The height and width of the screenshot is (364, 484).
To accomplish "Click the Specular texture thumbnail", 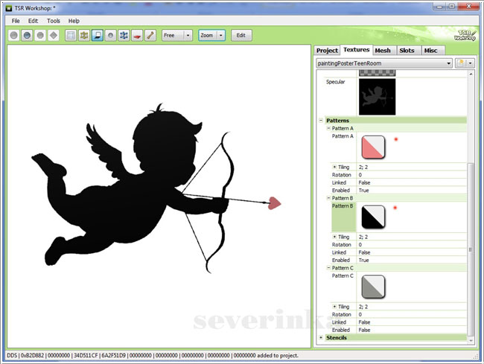I will (x=377, y=97).
